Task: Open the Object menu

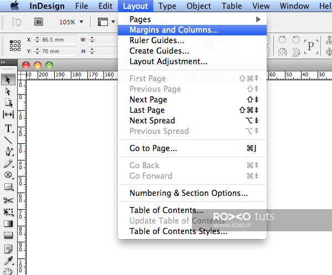Action: 199,6
